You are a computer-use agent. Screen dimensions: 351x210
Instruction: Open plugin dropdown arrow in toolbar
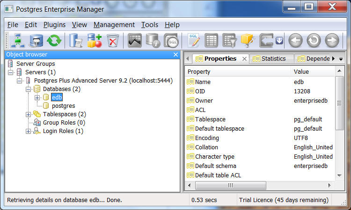point(279,41)
